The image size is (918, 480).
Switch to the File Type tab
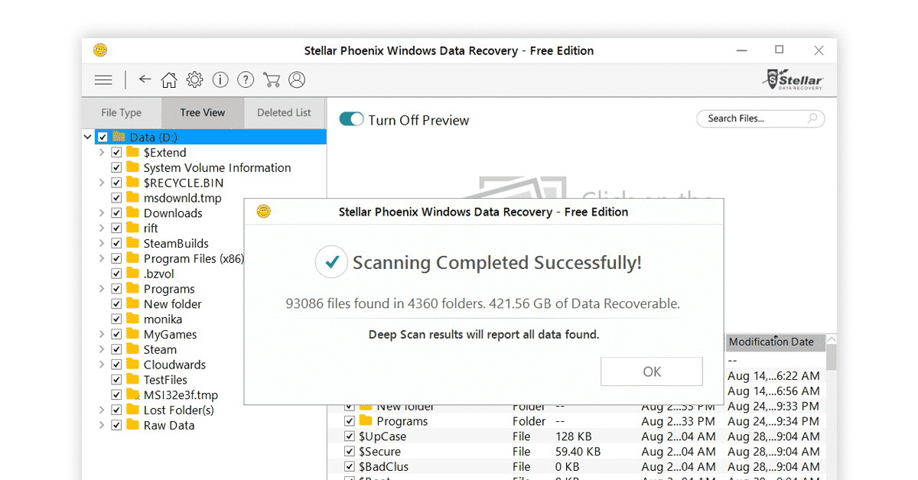click(x=122, y=113)
